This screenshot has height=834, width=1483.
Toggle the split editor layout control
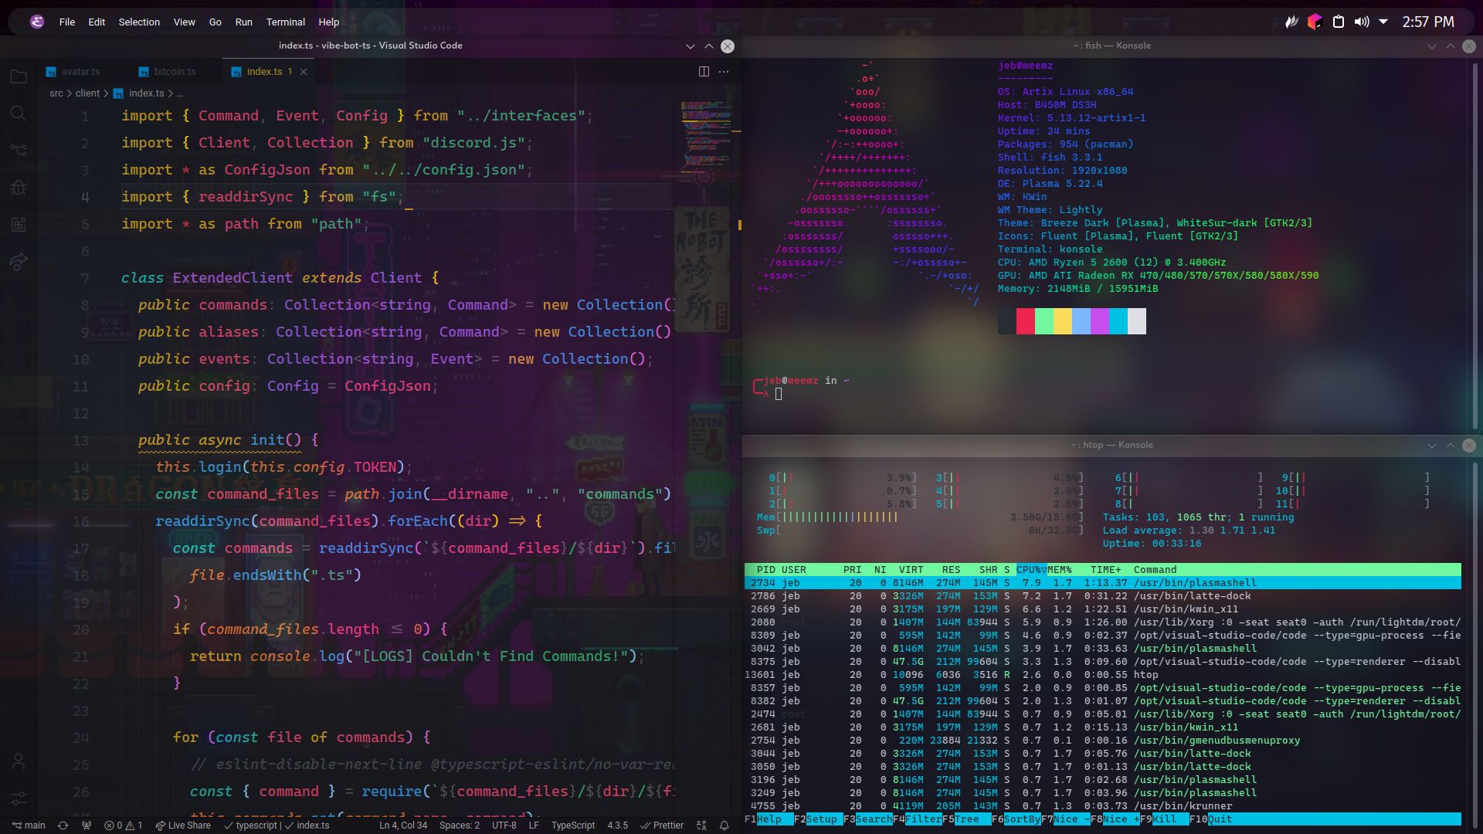coord(704,70)
